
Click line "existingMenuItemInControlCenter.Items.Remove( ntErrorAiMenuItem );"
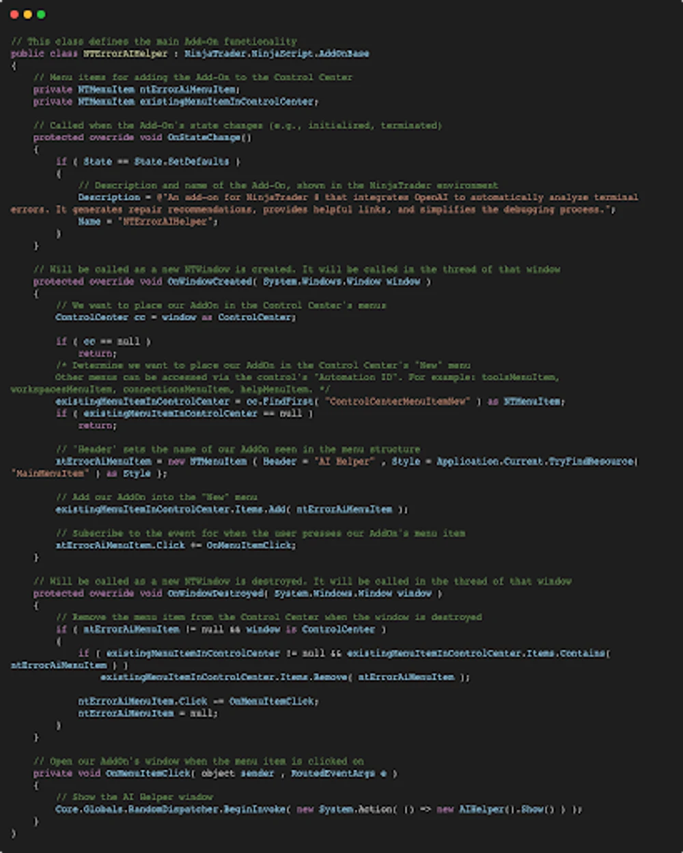click(x=285, y=677)
